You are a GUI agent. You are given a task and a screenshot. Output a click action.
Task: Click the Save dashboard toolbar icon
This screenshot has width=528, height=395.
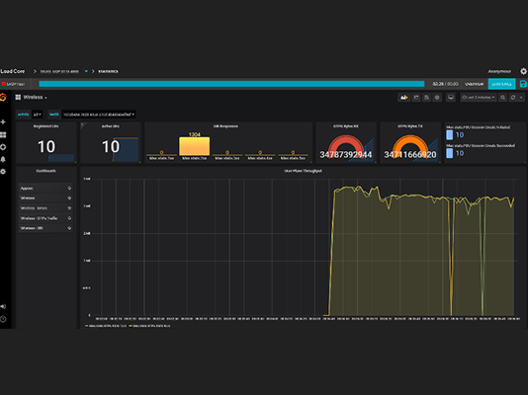click(426, 98)
